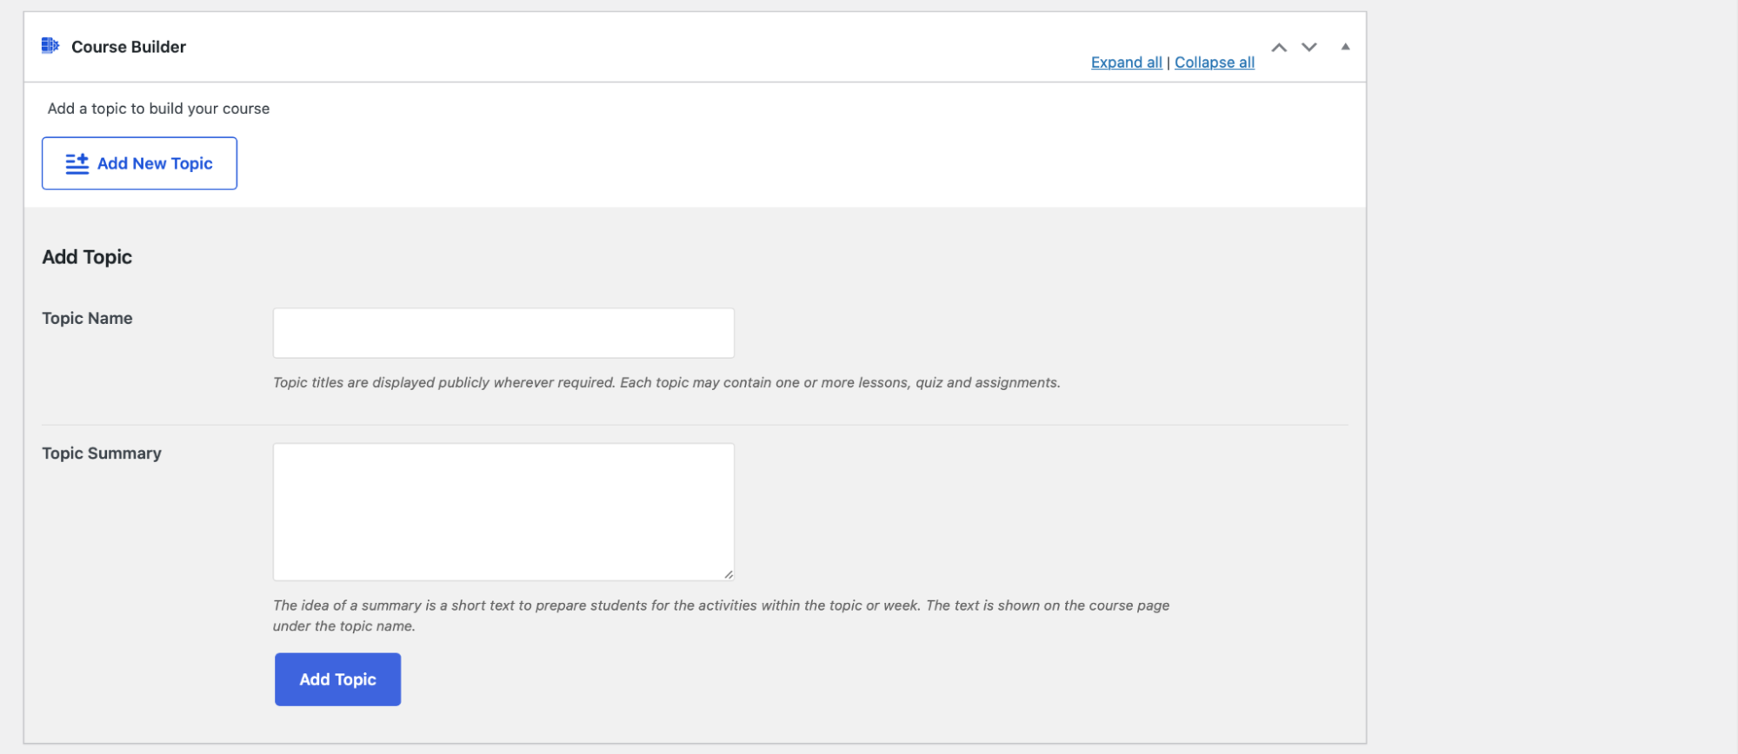
Task: Focus the Topic Name input field
Action: click(503, 333)
